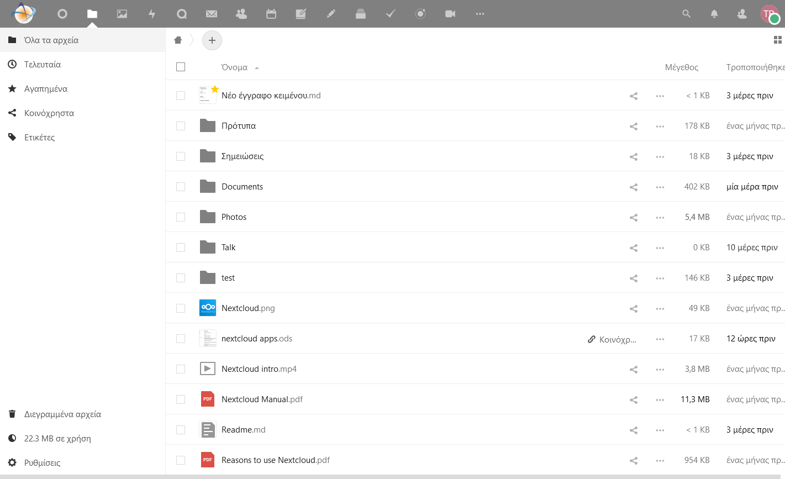Viewport: 785px width, 479px height.
Task: Sort files by Τροποποιήθηκε column
Action: pyautogui.click(x=755, y=67)
